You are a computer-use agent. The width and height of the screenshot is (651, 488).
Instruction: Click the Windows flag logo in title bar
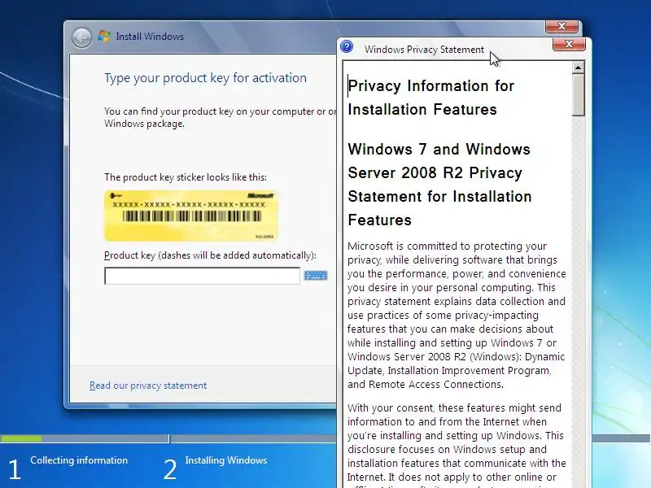pyautogui.click(x=104, y=36)
